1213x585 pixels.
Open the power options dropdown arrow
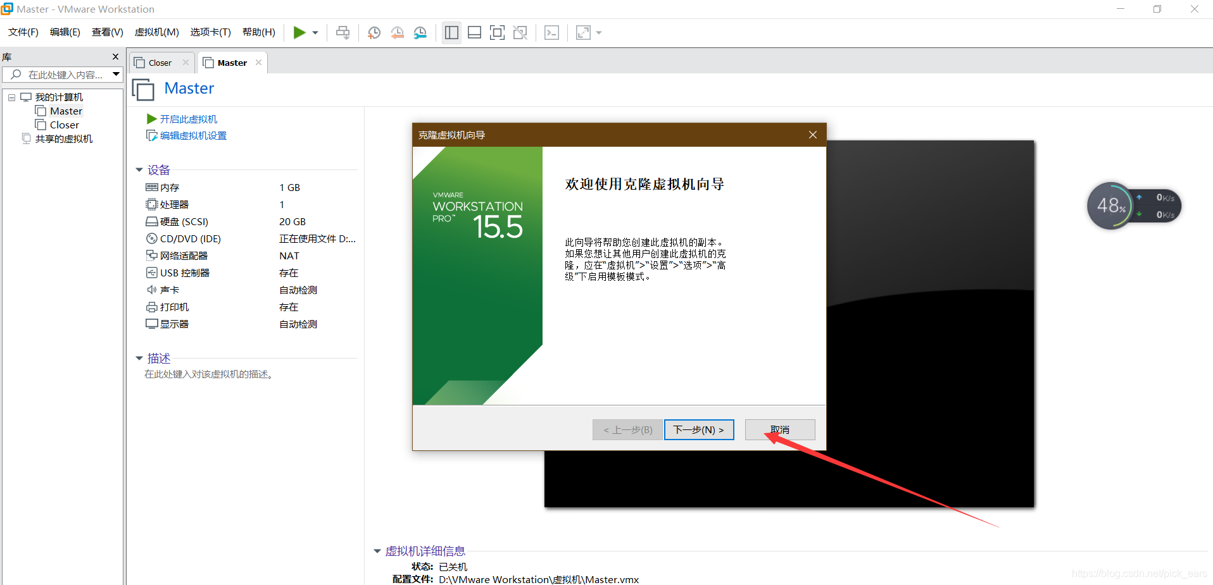(315, 33)
